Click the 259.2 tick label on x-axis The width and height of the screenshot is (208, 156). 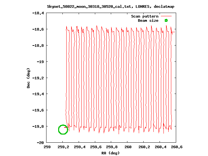[63, 147]
